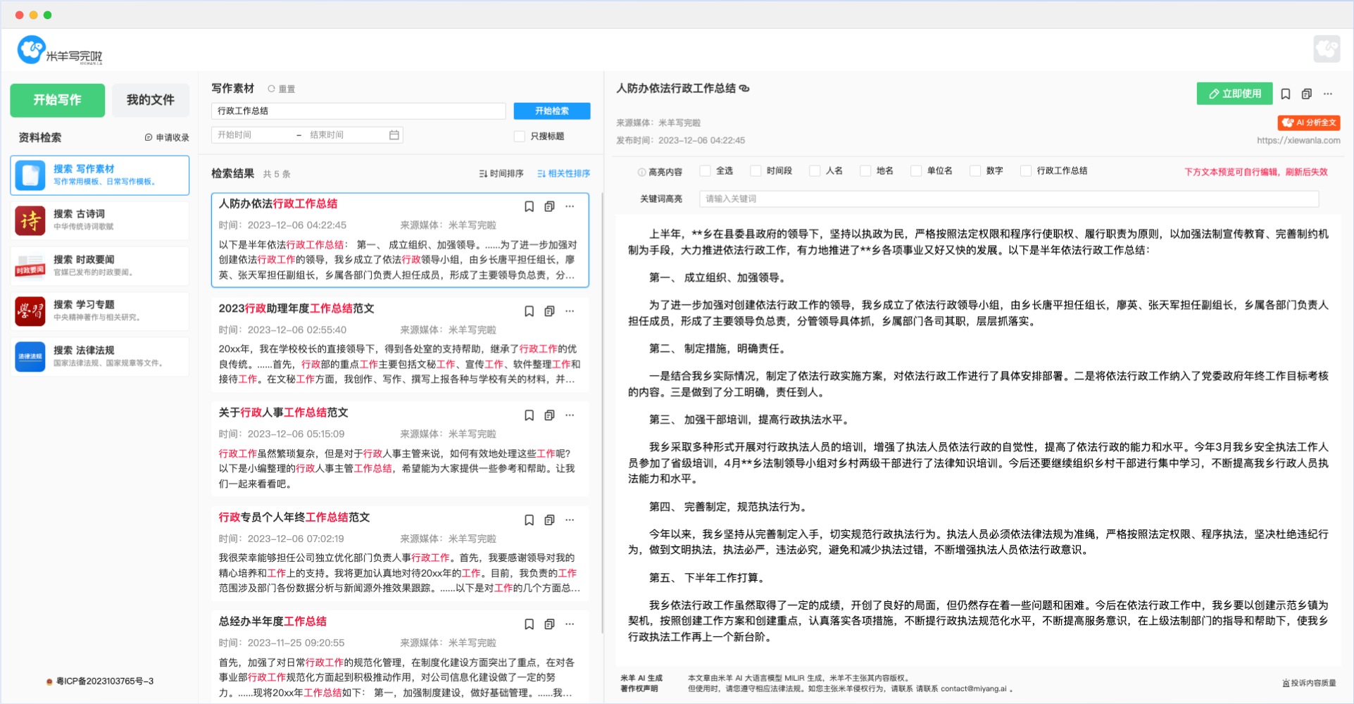This screenshot has height=704, width=1354.
Task: Click the 立即使用 button
Action: (x=1235, y=94)
